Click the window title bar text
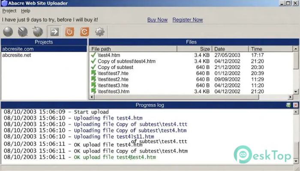 pyautogui.click(x=38, y=3)
